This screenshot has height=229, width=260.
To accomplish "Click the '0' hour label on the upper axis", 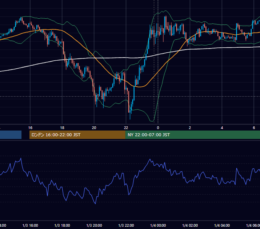I will tap(158, 128).
